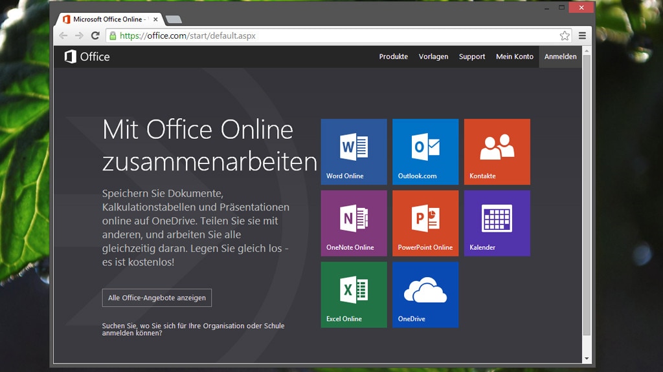Image resolution: width=663 pixels, height=372 pixels.
Task: Click the page scroll up arrow
Action: (587, 50)
